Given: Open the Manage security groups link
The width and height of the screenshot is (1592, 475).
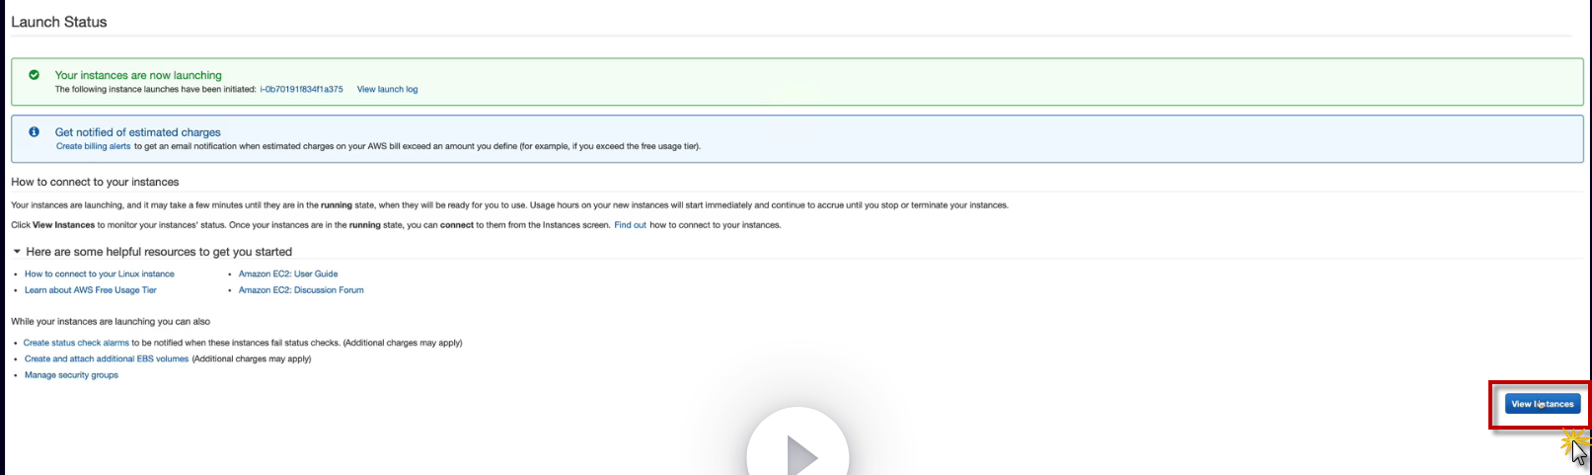Looking at the screenshot, I should coord(71,375).
